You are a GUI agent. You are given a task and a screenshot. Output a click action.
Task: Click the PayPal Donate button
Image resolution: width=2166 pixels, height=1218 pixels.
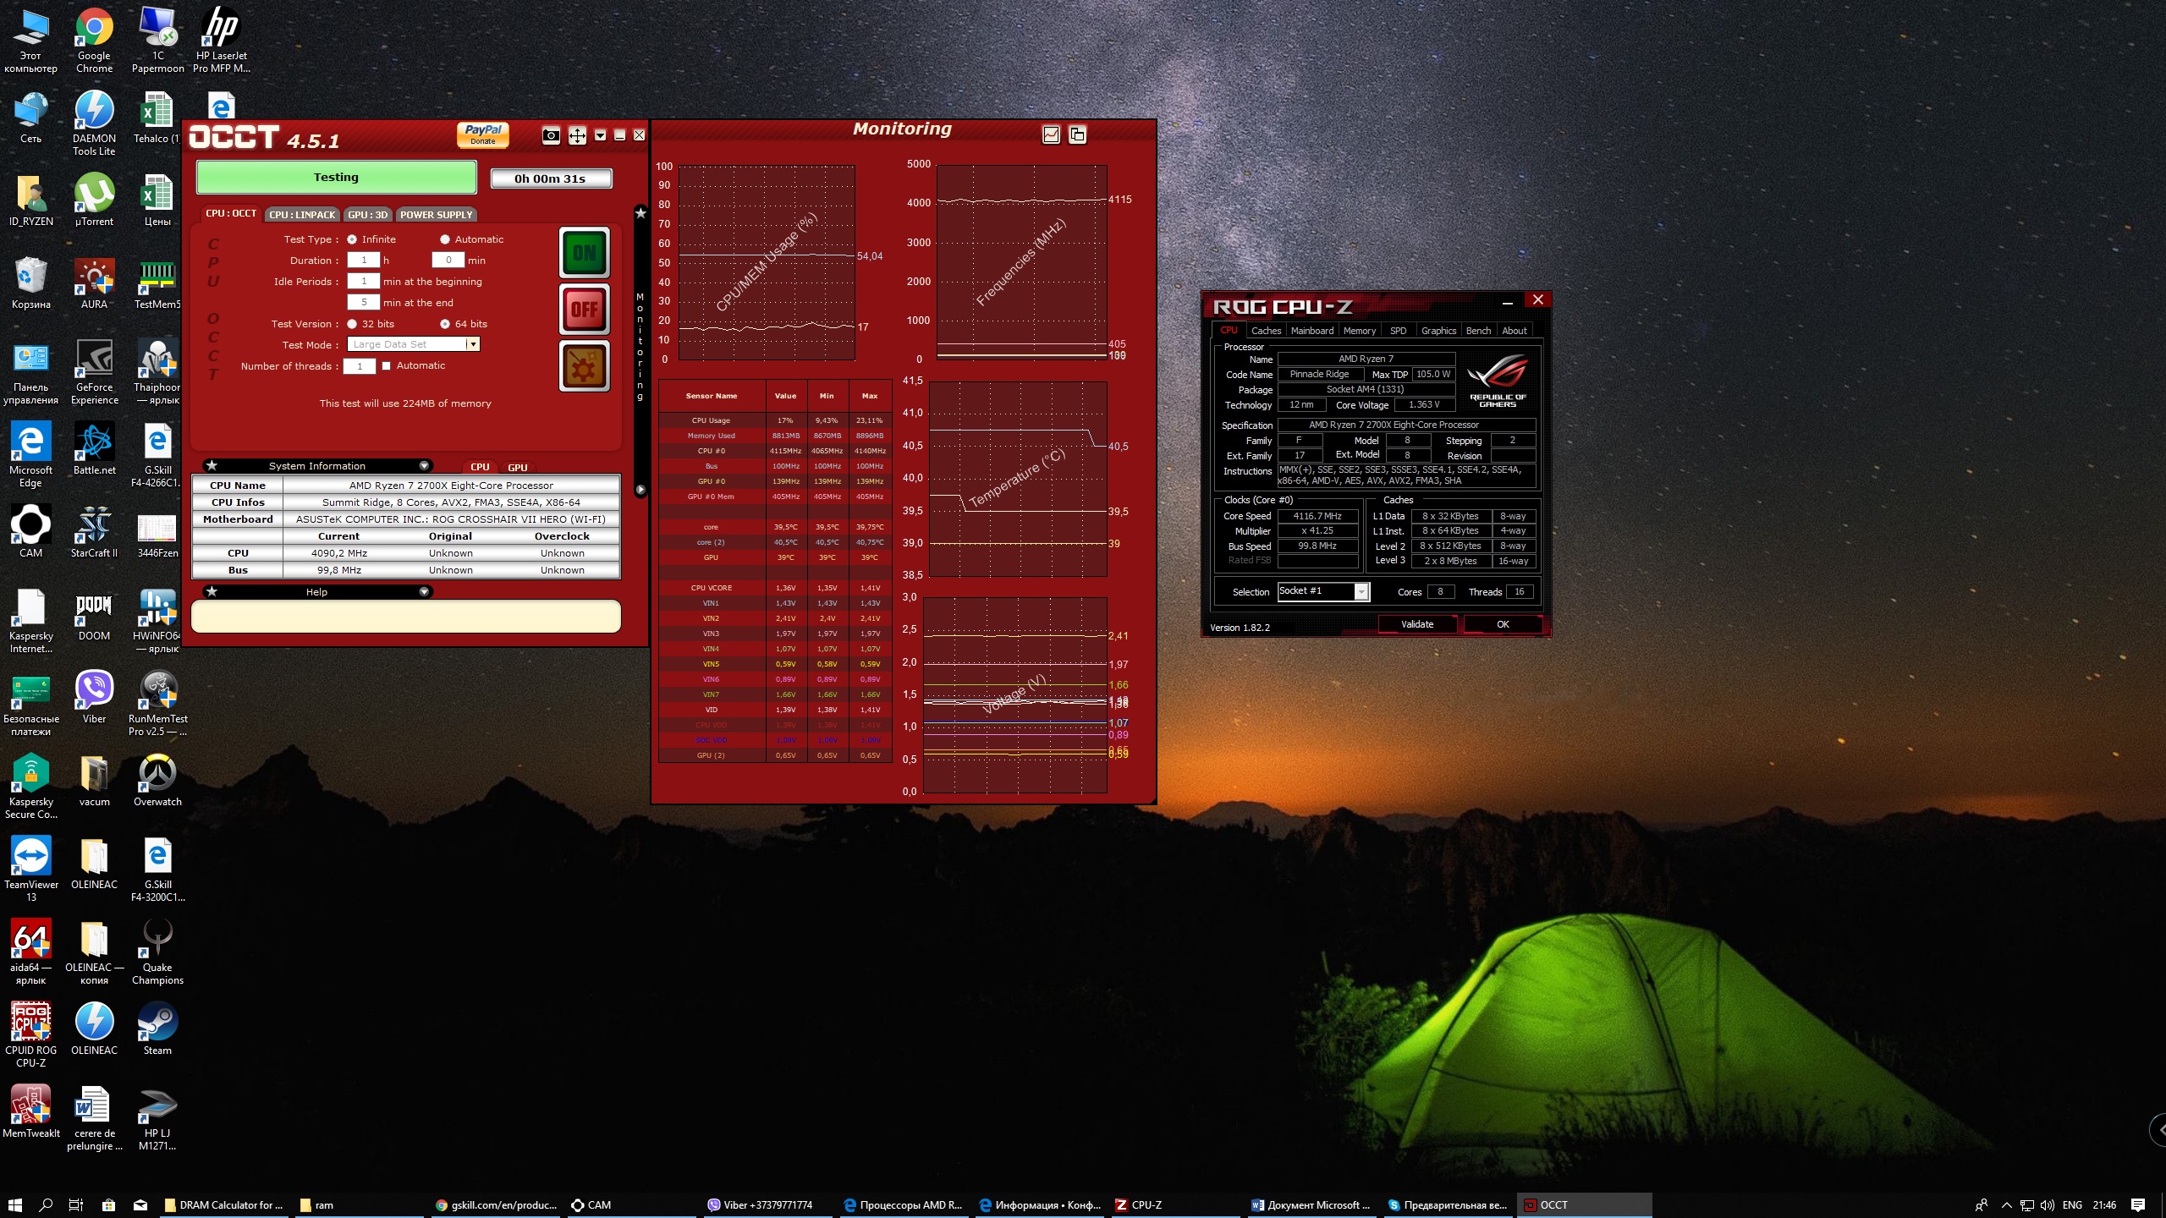click(x=483, y=134)
